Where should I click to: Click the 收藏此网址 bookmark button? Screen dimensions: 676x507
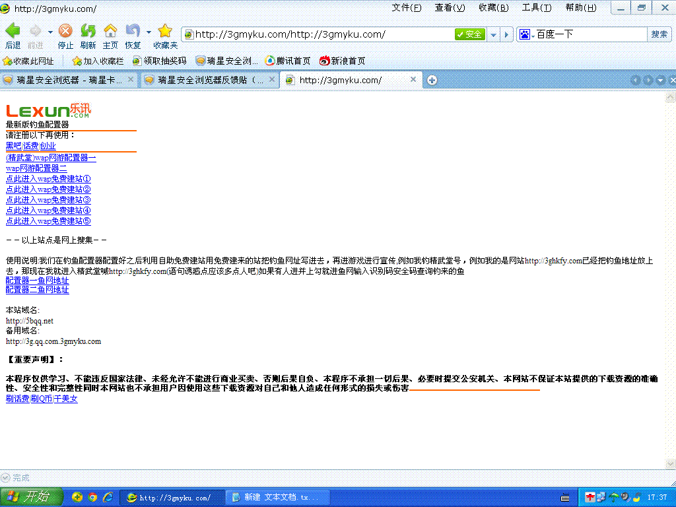(28, 61)
